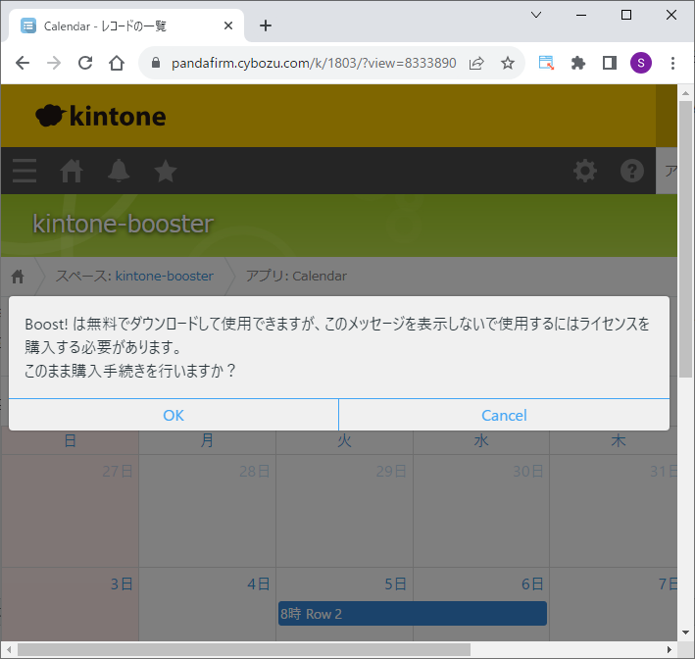
Task: Open the kintone settings gear
Action: click(x=585, y=171)
